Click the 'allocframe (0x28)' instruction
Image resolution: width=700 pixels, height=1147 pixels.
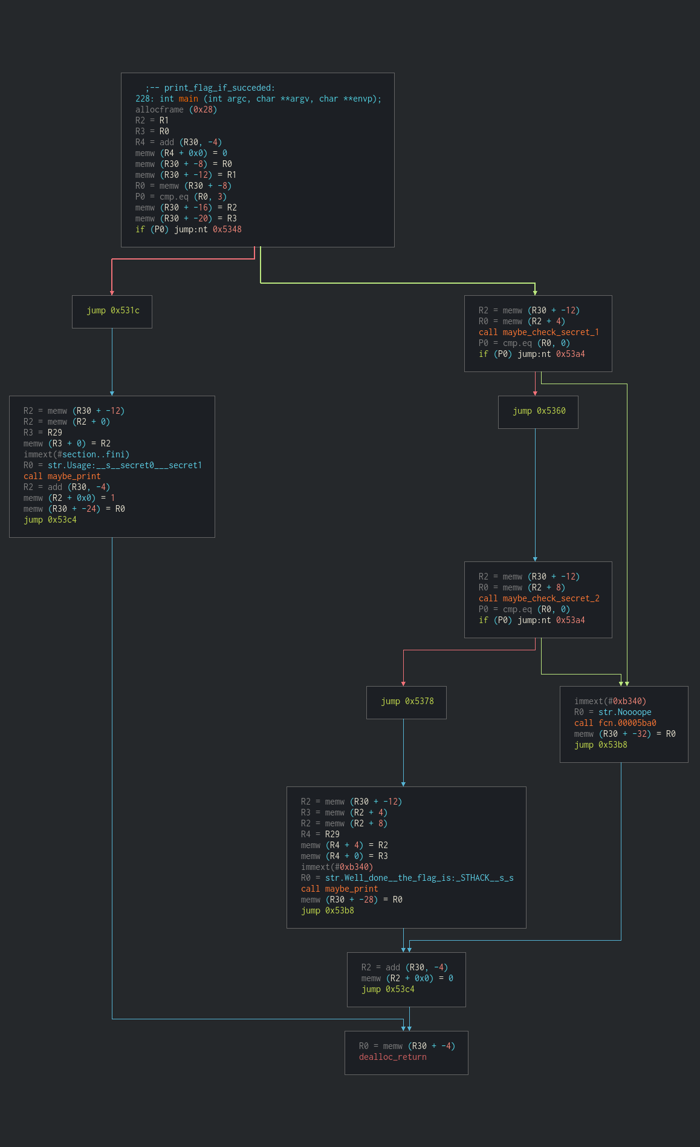pyautogui.click(x=177, y=109)
